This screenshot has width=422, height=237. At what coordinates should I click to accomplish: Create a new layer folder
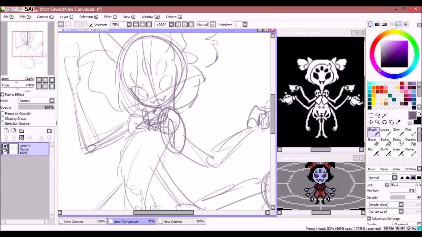22,131
